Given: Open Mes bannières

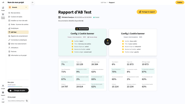Looking at the screenshot, I should click(15, 13).
